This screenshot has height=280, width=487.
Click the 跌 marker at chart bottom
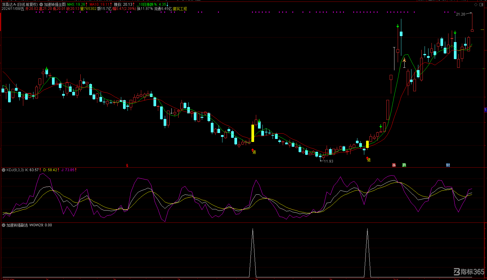pos(404,165)
